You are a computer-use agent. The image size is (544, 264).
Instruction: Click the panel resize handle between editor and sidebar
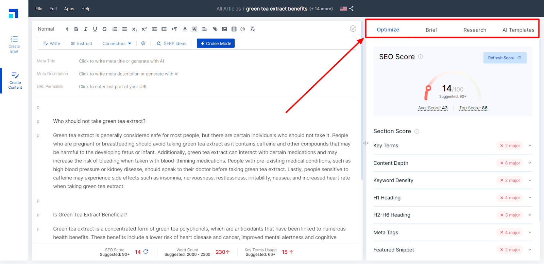tap(366, 143)
